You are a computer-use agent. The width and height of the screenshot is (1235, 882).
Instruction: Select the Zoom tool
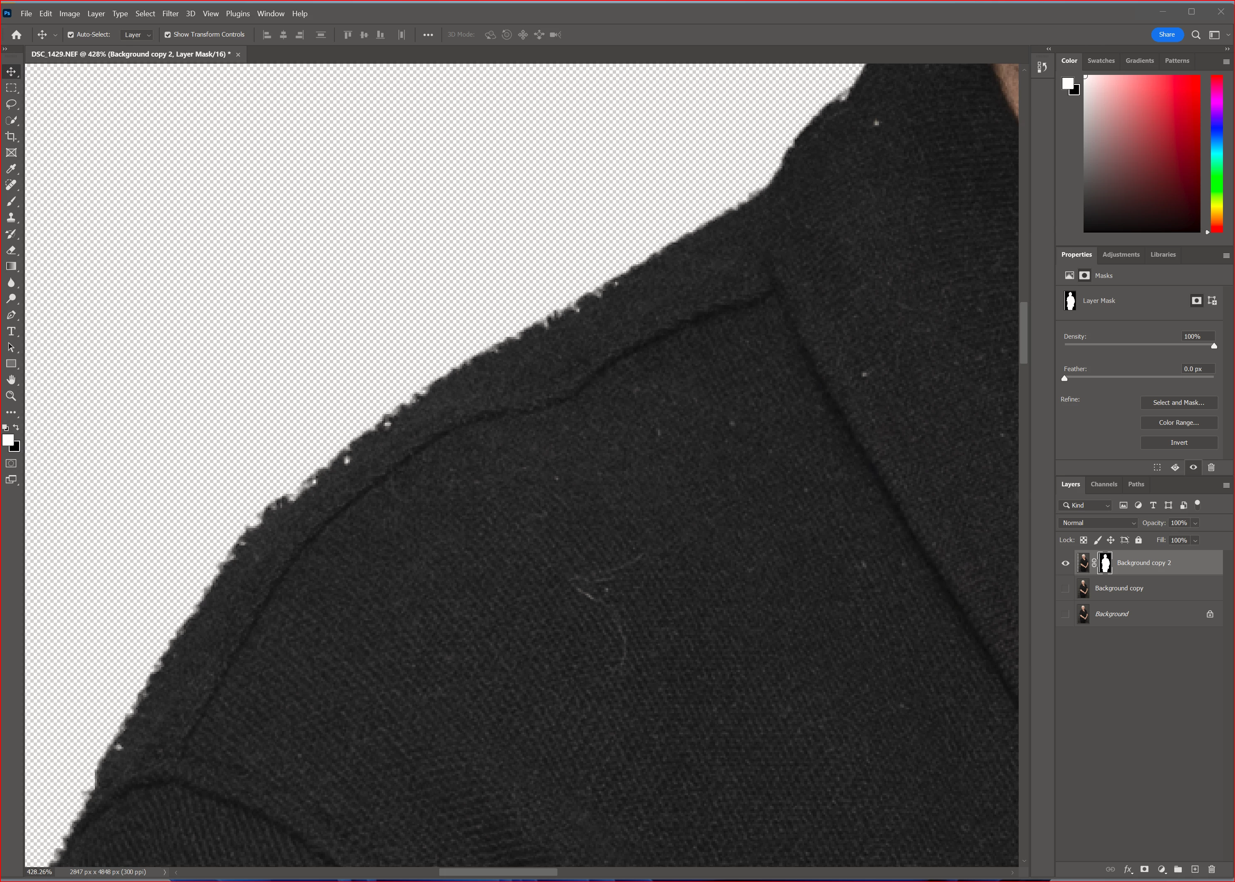[11, 396]
